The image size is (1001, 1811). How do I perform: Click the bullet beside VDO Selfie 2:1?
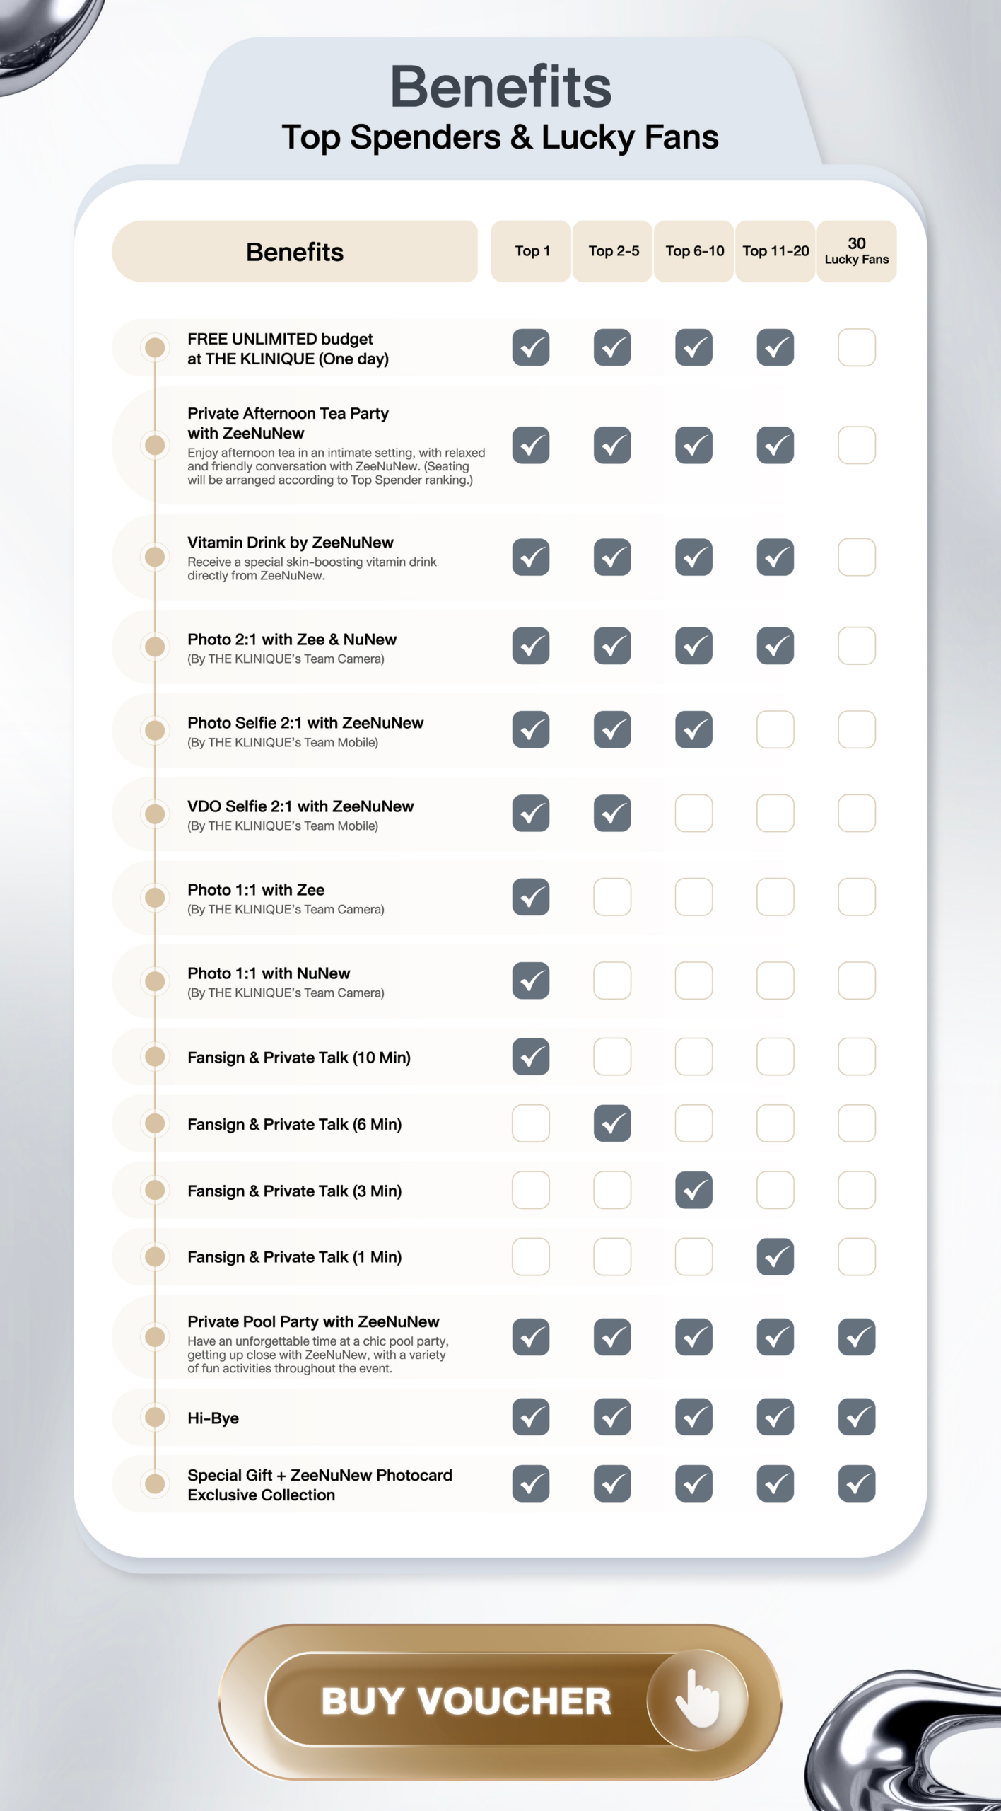pos(155,814)
